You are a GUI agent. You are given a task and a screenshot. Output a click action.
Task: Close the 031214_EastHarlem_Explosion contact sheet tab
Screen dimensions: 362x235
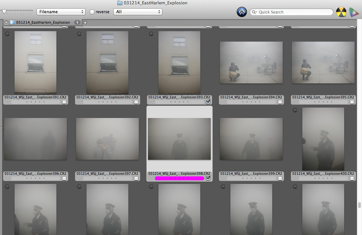coord(6,22)
